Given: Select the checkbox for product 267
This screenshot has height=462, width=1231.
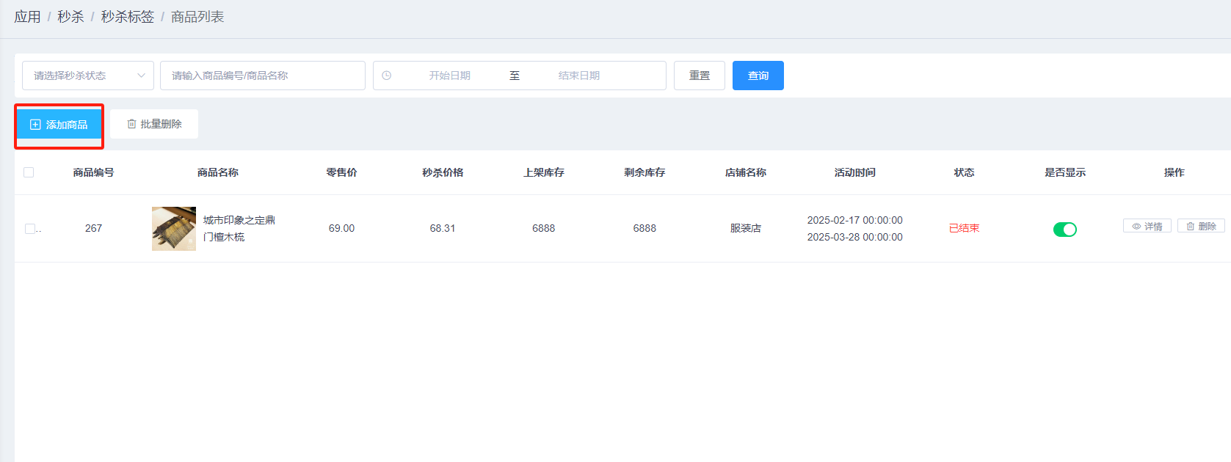Looking at the screenshot, I should coord(30,229).
